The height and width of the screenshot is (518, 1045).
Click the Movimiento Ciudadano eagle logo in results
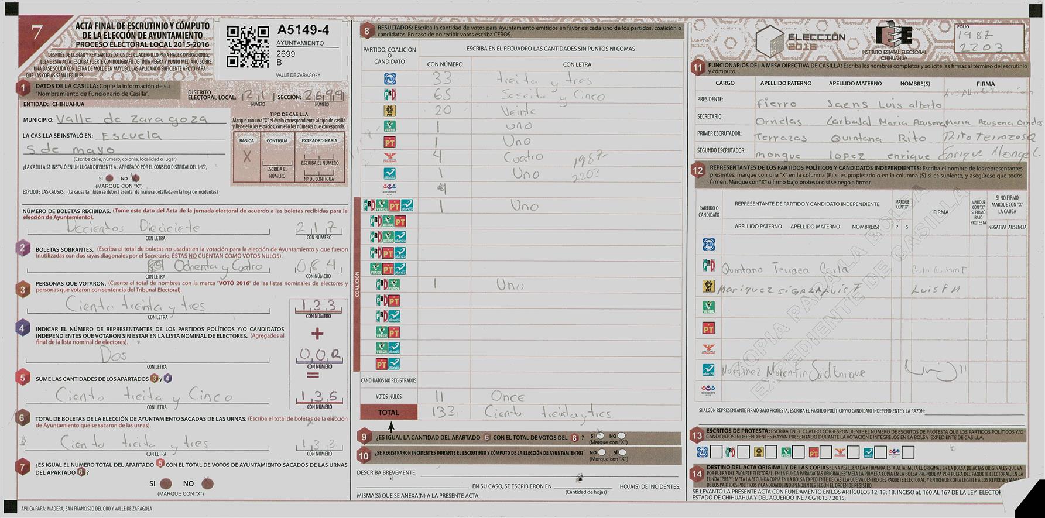(389, 157)
